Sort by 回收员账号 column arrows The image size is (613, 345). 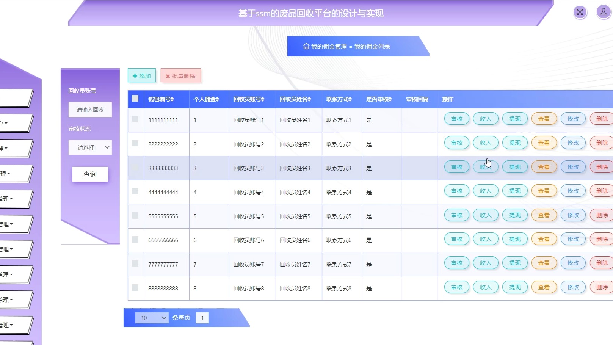(263, 99)
